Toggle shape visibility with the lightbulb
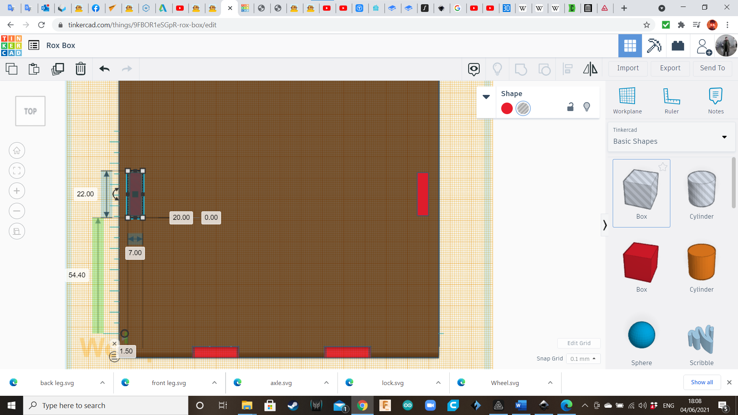The width and height of the screenshot is (738, 415). (x=587, y=107)
